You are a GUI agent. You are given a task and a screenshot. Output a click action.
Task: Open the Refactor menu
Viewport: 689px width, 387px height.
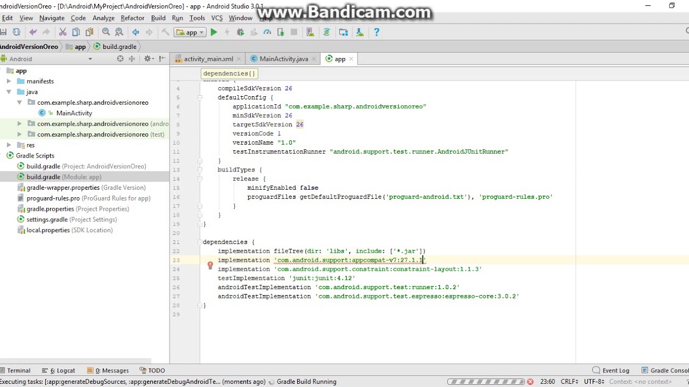tap(132, 18)
